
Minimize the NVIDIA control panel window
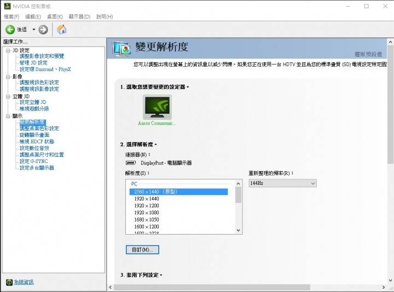[x=348, y=6]
